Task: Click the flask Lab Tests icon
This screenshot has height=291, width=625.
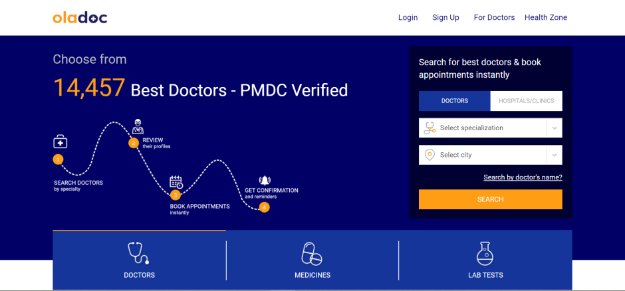Action: (485, 253)
